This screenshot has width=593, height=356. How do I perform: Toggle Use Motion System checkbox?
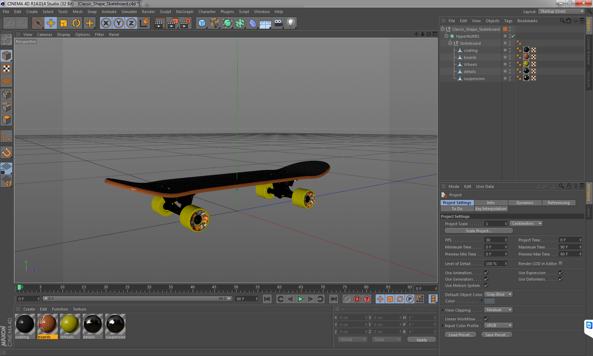pos(486,285)
